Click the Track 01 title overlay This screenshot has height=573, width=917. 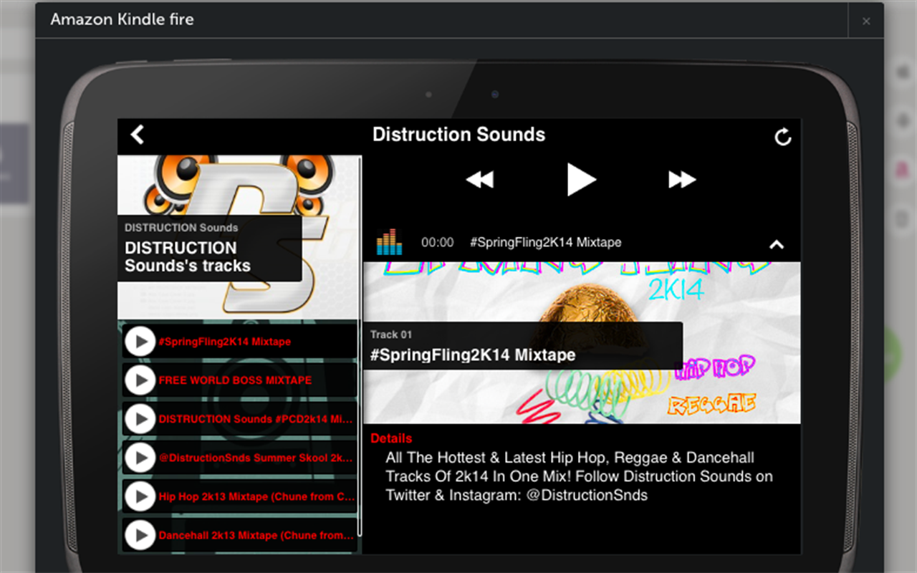tap(523, 346)
